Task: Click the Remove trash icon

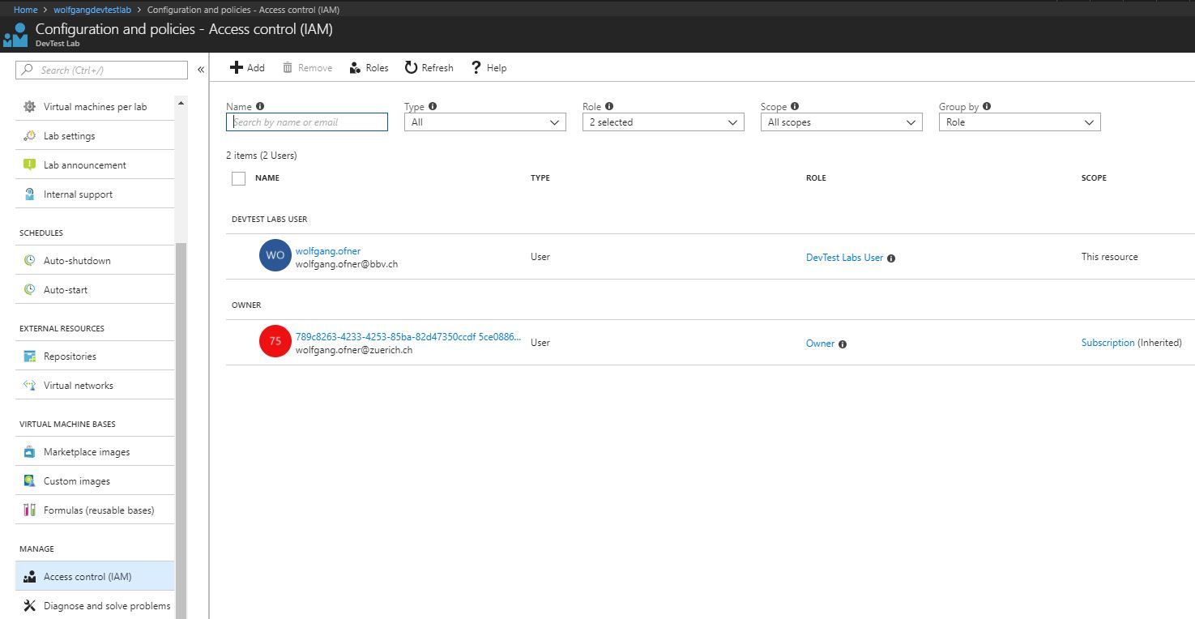Action: pos(288,67)
